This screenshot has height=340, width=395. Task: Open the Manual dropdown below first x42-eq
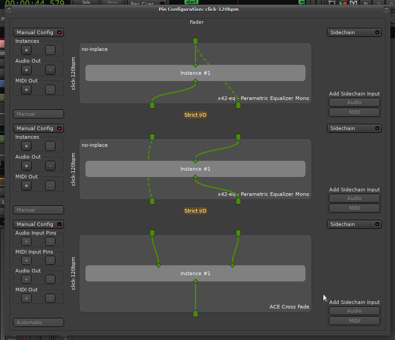[x=38, y=114]
